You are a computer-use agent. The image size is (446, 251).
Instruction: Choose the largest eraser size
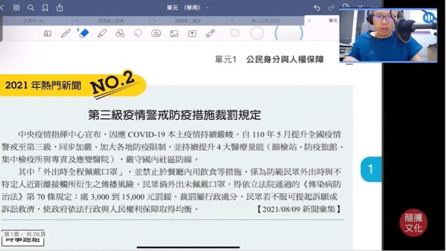pos(289,33)
